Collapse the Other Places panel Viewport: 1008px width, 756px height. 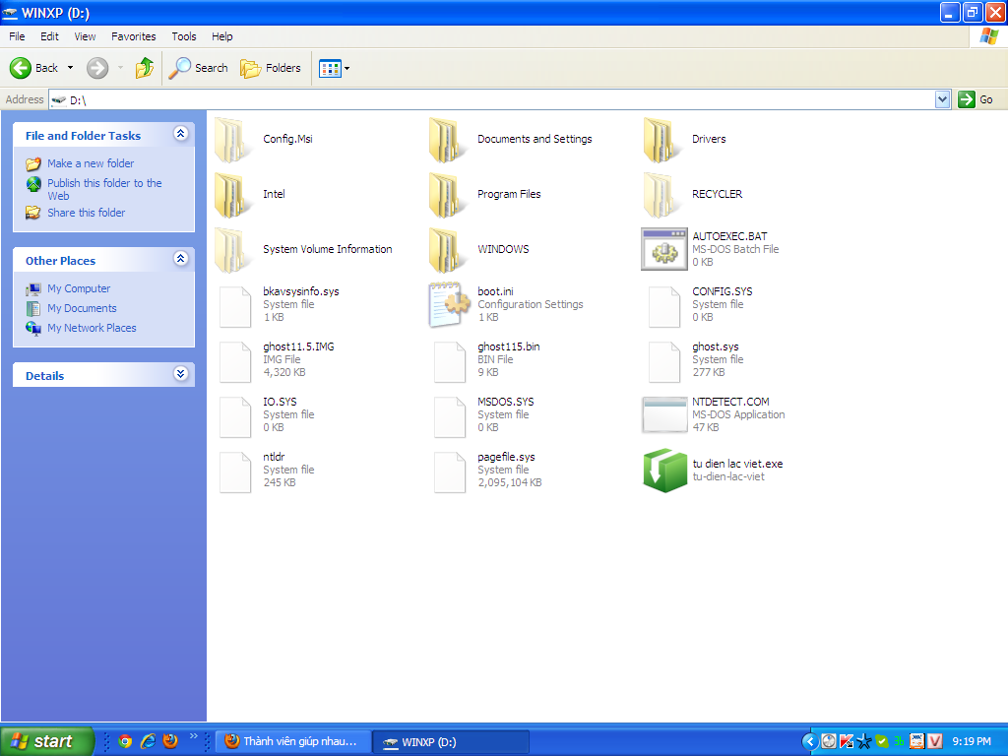[x=181, y=259]
